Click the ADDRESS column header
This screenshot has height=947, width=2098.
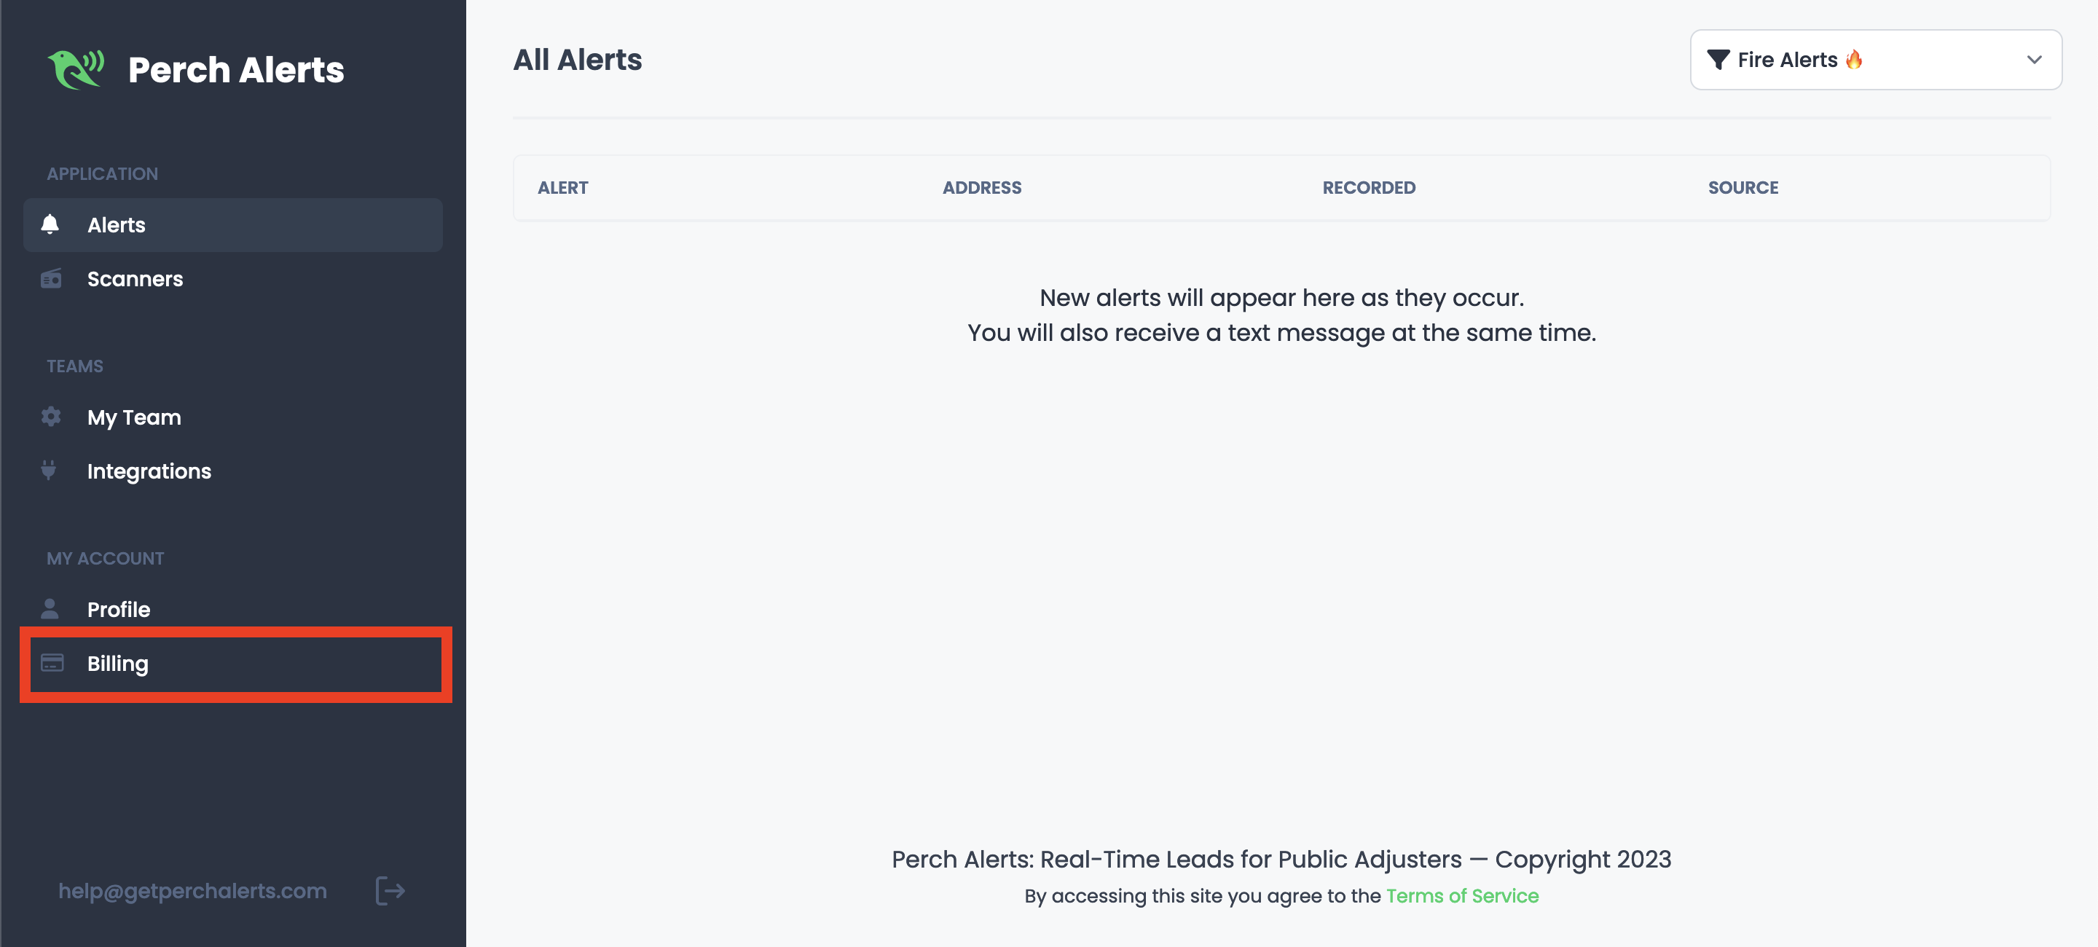(x=981, y=188)
